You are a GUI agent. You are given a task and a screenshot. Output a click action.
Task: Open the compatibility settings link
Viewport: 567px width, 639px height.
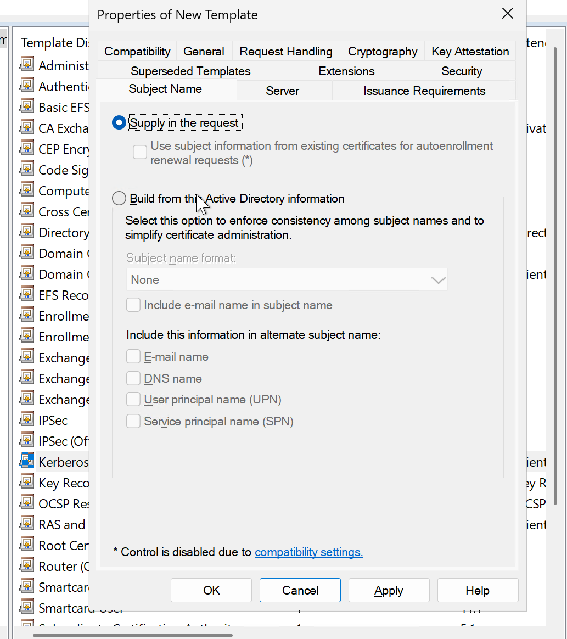click(x=308, y=552)
